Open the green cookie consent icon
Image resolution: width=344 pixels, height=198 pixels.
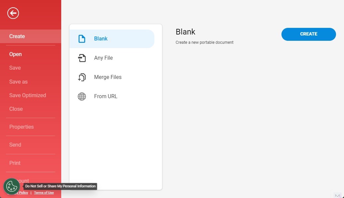pos(12,187)
